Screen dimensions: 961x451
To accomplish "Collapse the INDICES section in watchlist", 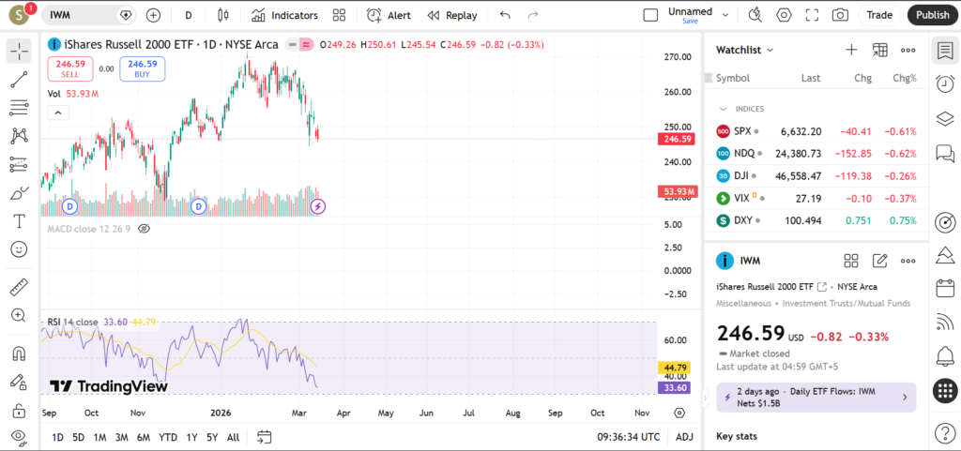I will pyautogui.click(x=723, y=109).
